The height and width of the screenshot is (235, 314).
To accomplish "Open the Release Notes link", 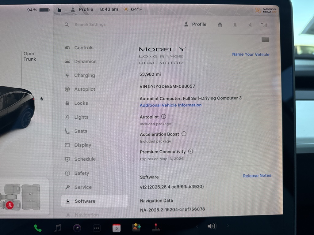I will pyautogui.click(x=257, y=176).
